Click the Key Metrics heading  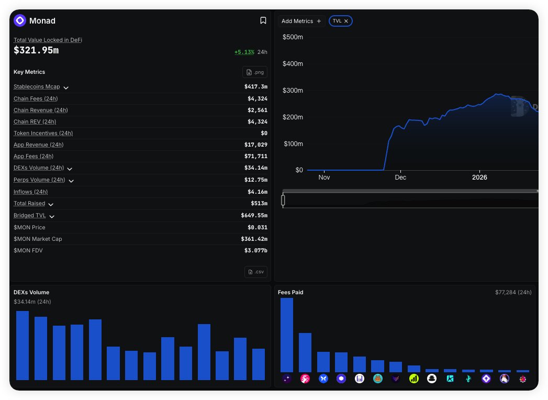coord(29,72)
